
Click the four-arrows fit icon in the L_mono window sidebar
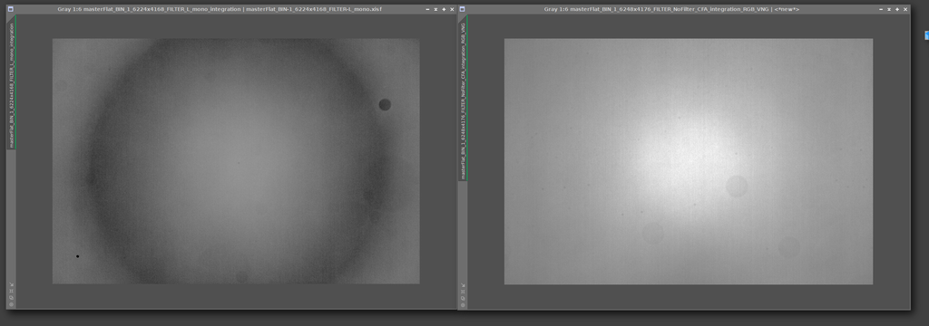pos(11,291)
